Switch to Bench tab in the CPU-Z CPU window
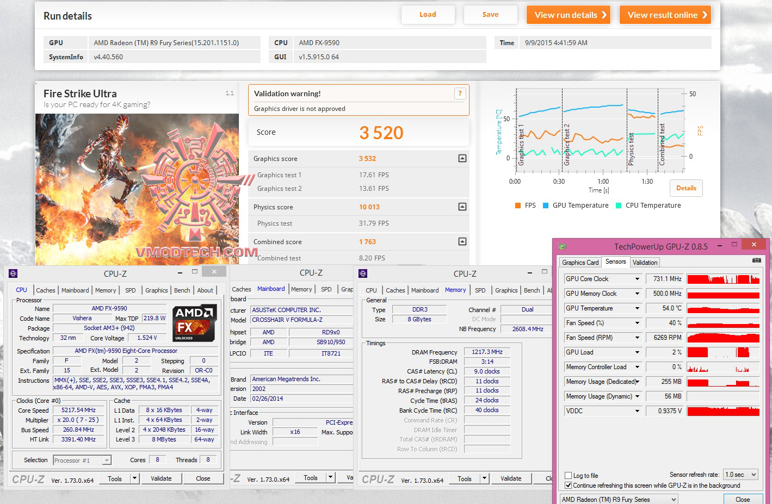Screen dimensions: 772x504 pyautogui.click(x=182, y=290)
